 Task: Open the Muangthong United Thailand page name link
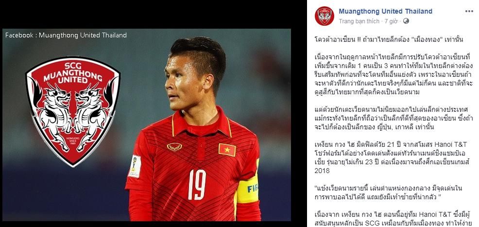click(385, 11)
